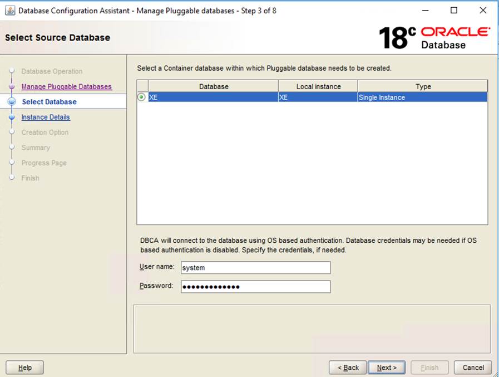Focus the User name field
This screenshot has height=377, width=499.
pyautogui.click(x=256, y=268)
